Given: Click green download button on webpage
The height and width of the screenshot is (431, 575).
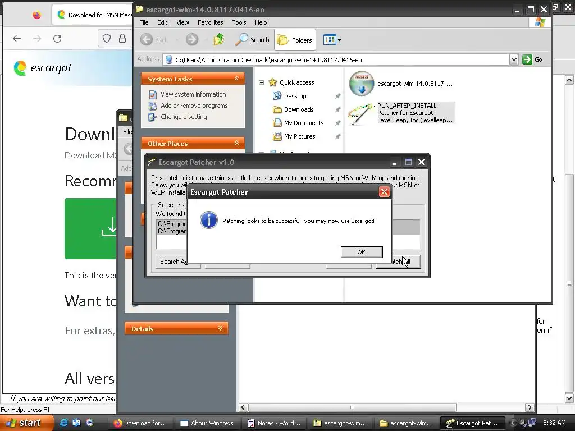Looking at the screenshot, I should click(x=90, y=229).
